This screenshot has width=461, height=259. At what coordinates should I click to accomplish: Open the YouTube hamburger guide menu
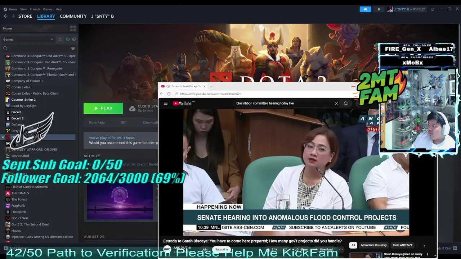(x=166, y=103)
